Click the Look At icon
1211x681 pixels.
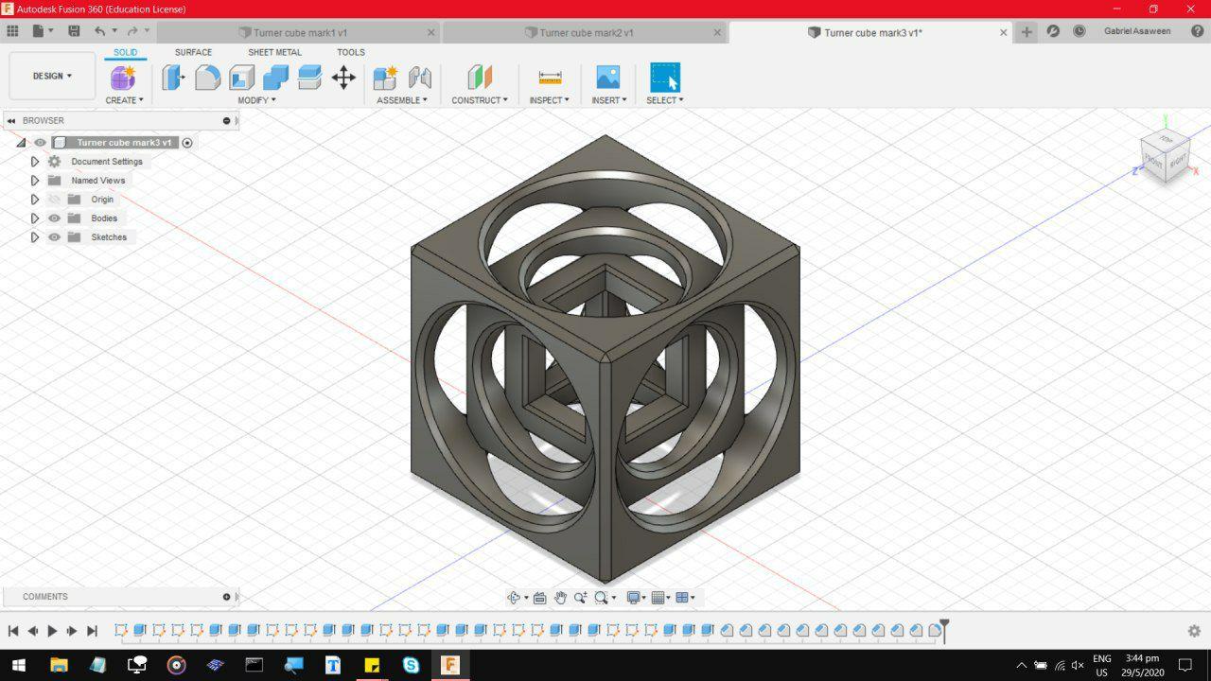click(539, 598)
